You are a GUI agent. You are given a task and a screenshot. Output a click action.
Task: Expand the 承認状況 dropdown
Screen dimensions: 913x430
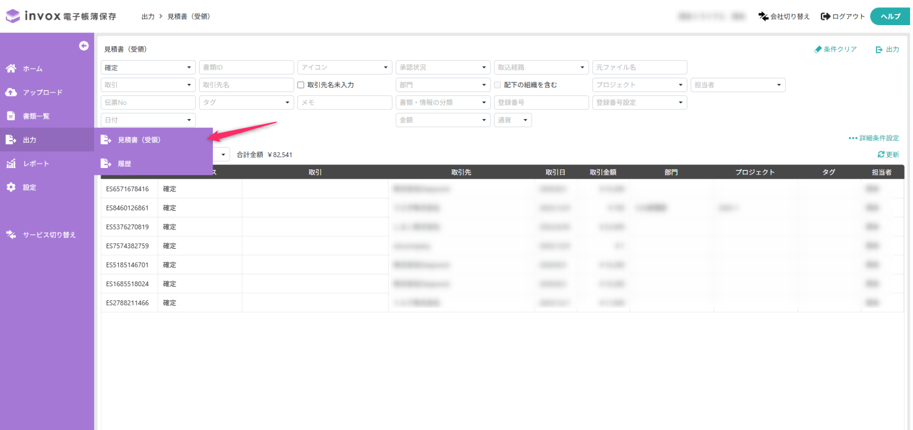(x=443, y=67)
